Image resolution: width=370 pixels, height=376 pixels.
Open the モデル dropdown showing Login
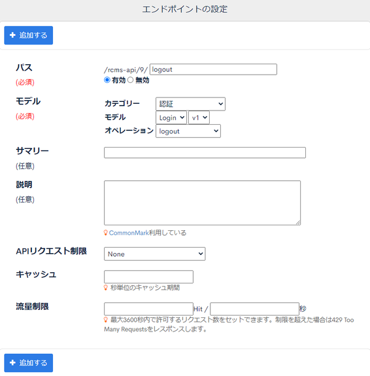point(171,117)
